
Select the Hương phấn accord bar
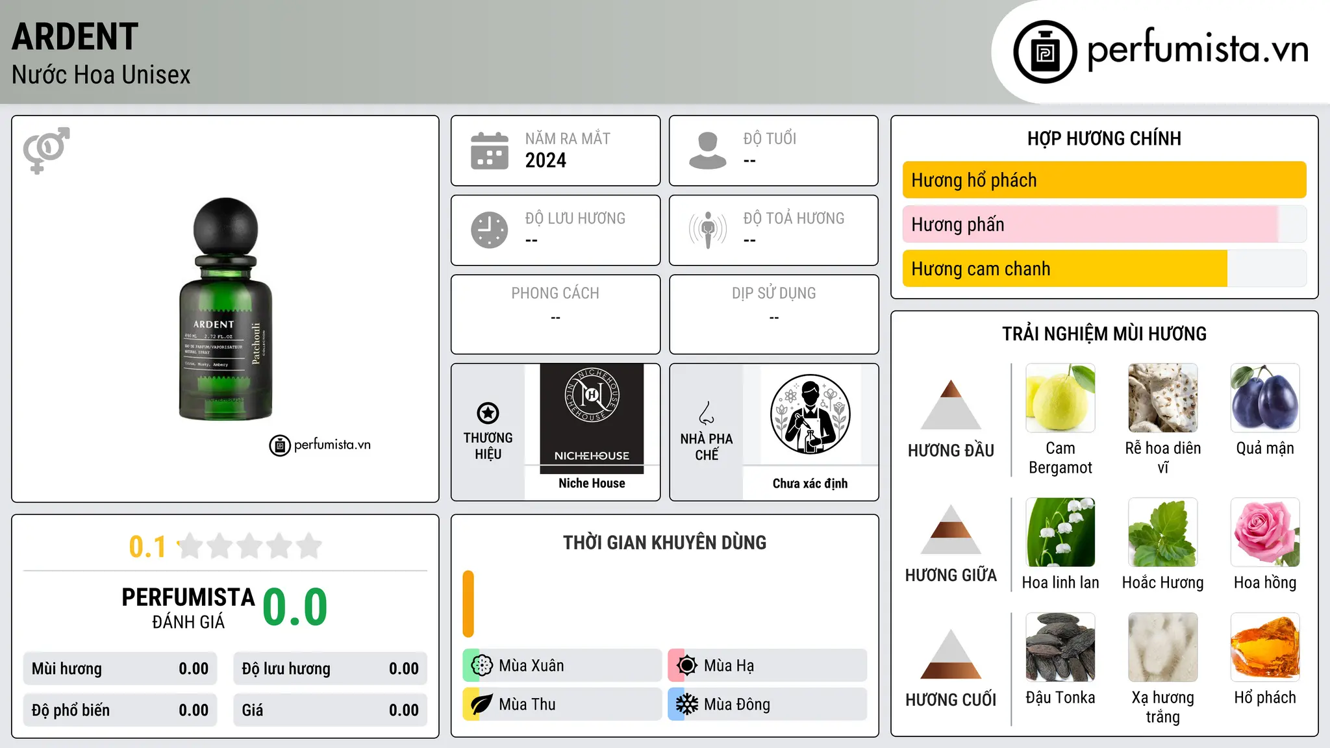tap(1104, 224)
